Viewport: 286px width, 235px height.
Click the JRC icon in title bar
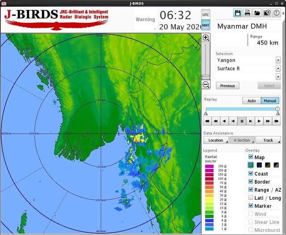(4, 4)
